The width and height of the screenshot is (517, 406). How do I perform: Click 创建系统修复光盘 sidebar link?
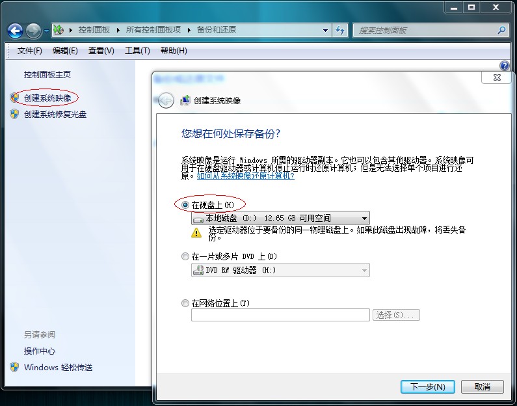(55, 114)
